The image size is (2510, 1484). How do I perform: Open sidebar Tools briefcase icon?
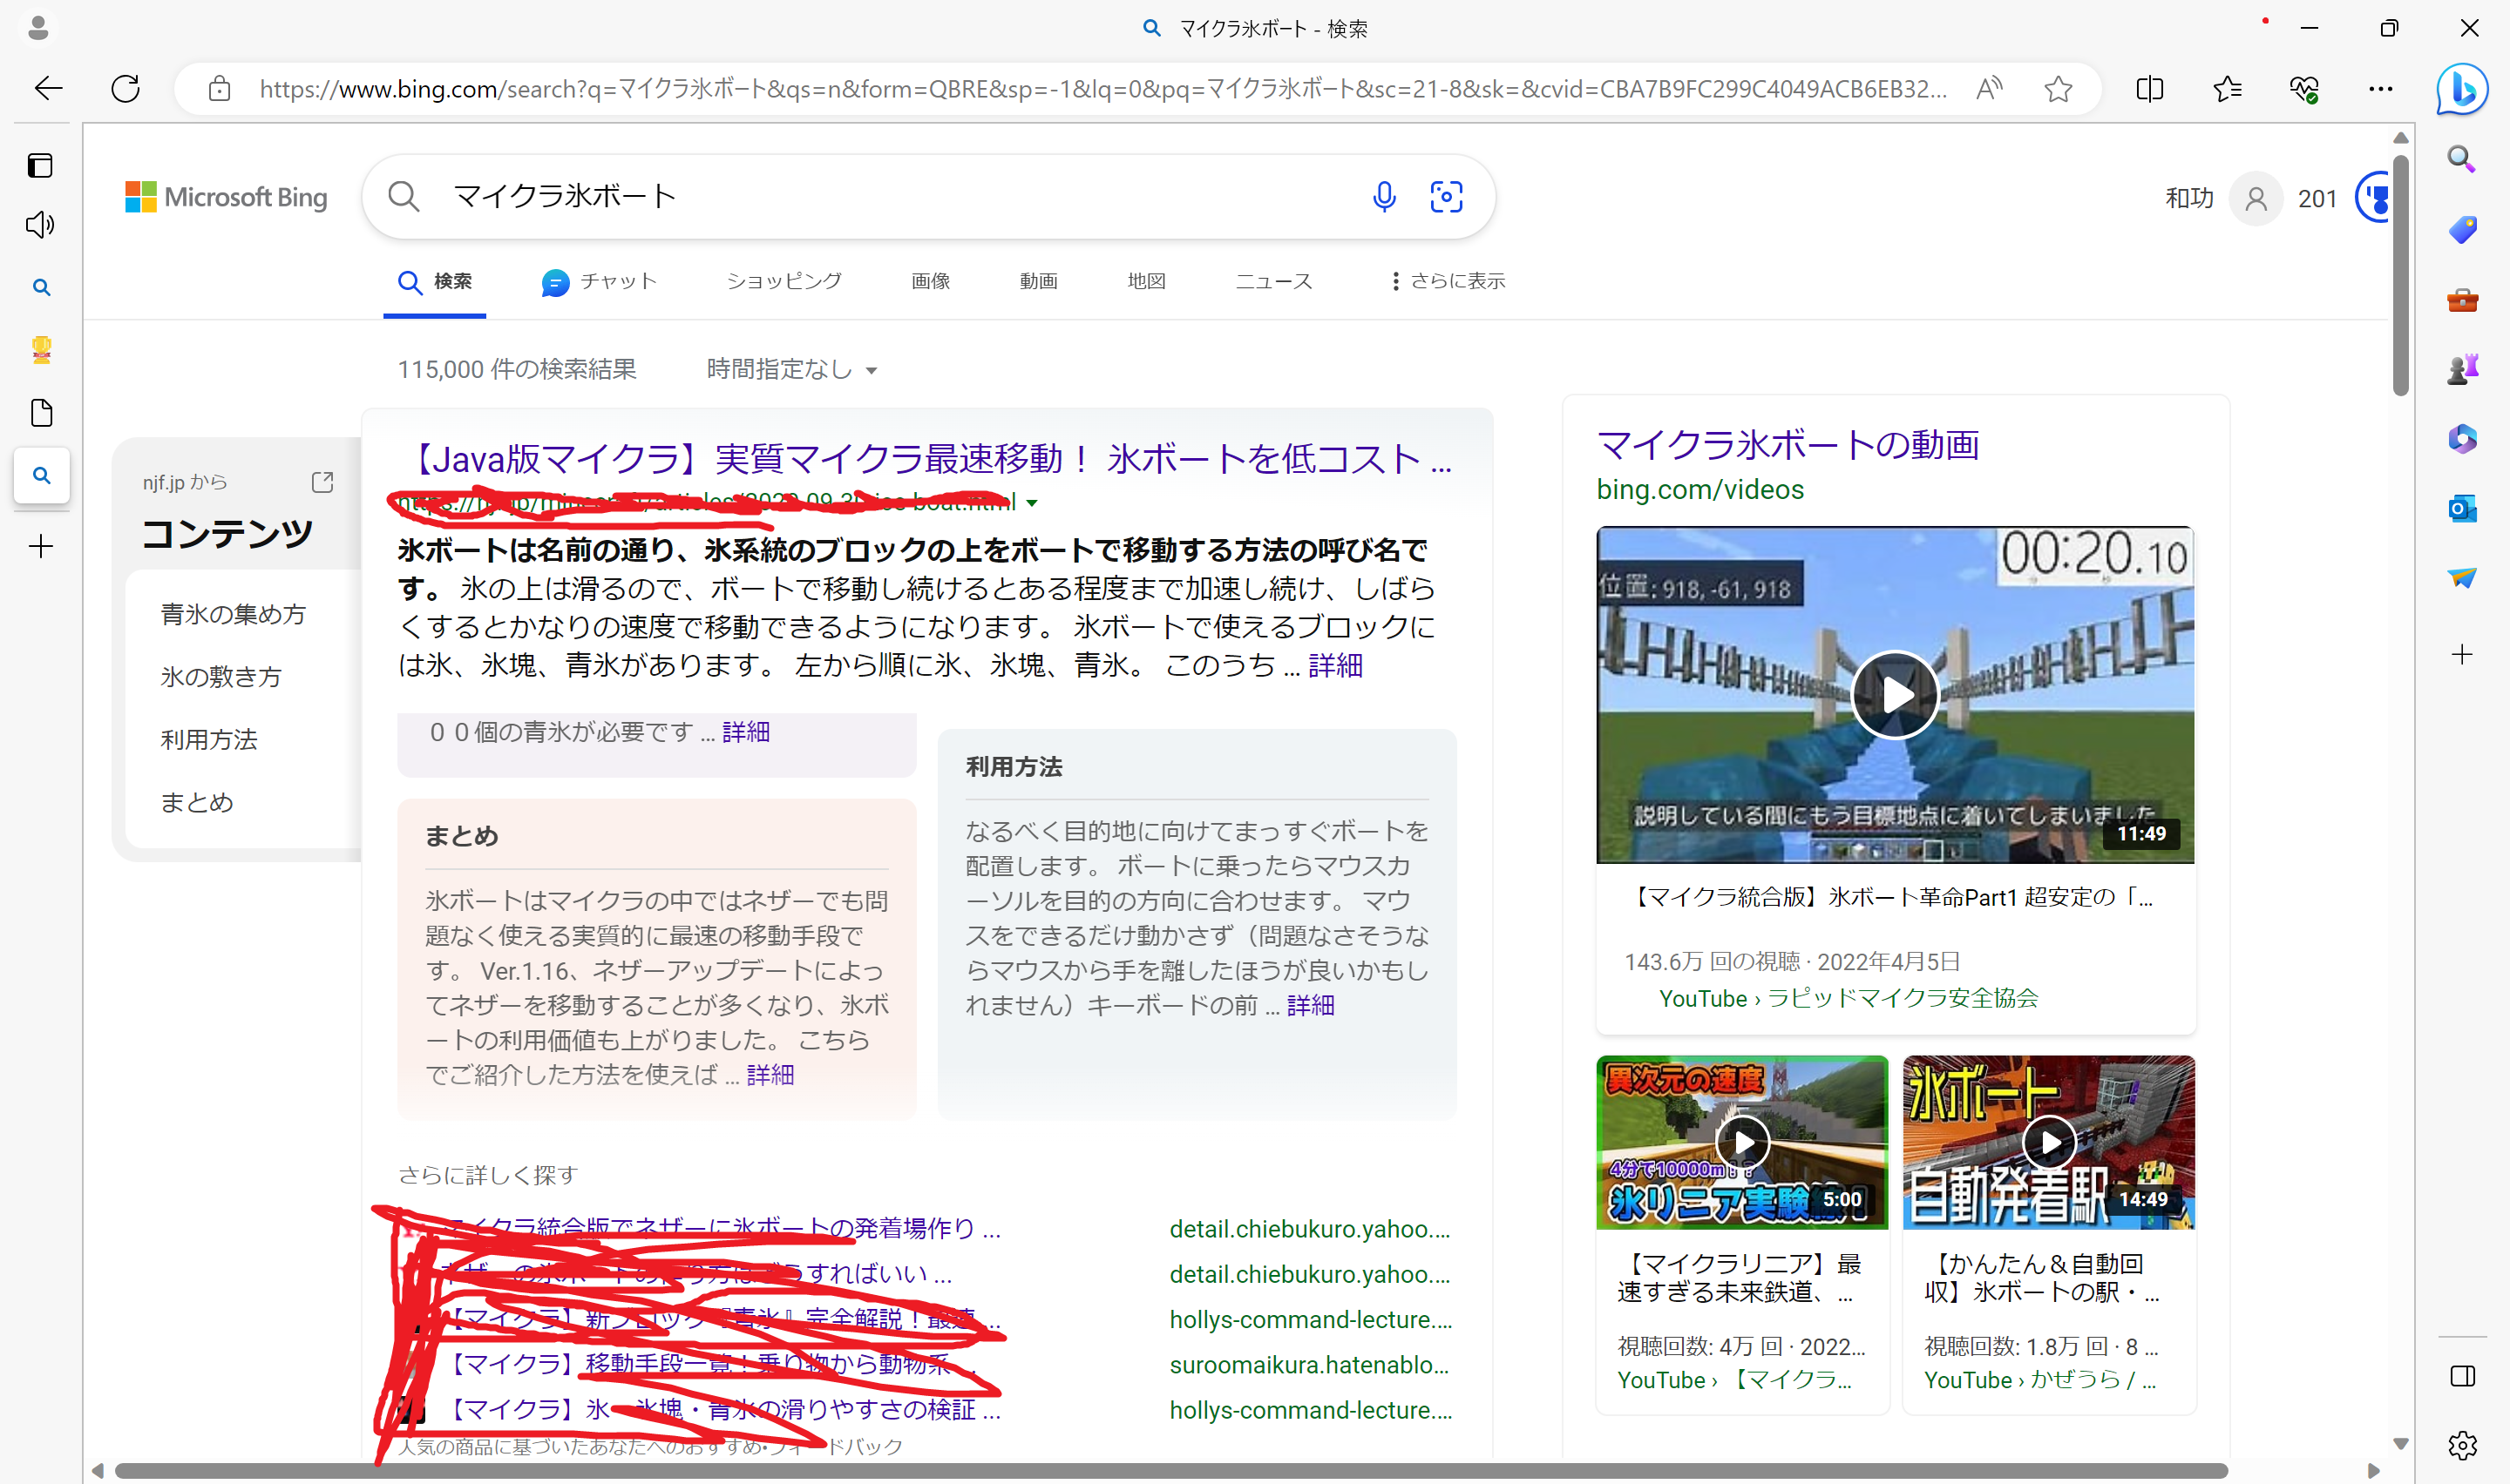tap(2461, 300)
